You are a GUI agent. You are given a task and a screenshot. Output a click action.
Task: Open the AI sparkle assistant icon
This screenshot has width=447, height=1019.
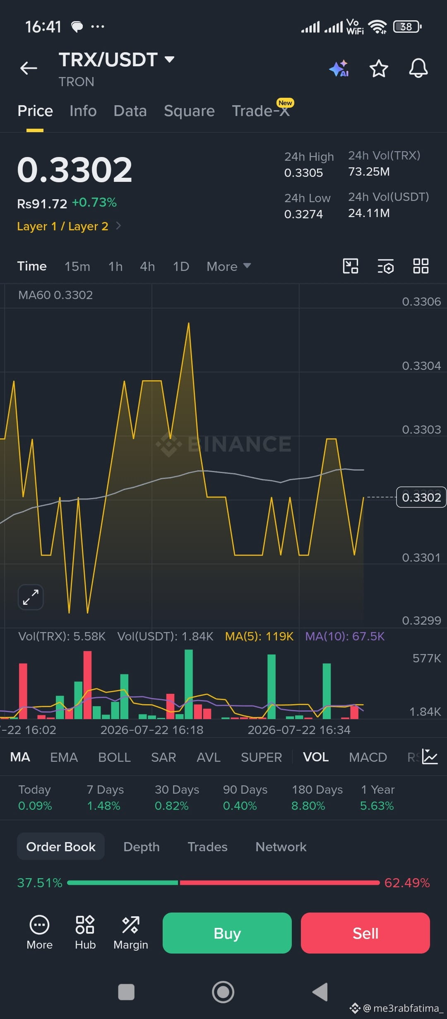coord(339,68)
